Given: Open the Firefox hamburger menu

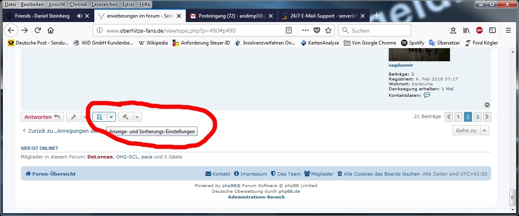Looking at the screenshot, I should [x=508, y=30].
